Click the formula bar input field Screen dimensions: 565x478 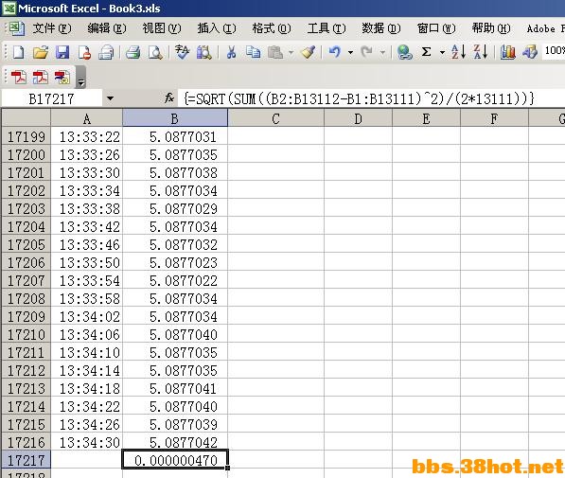pyautogui.click(x=371, y=98)
